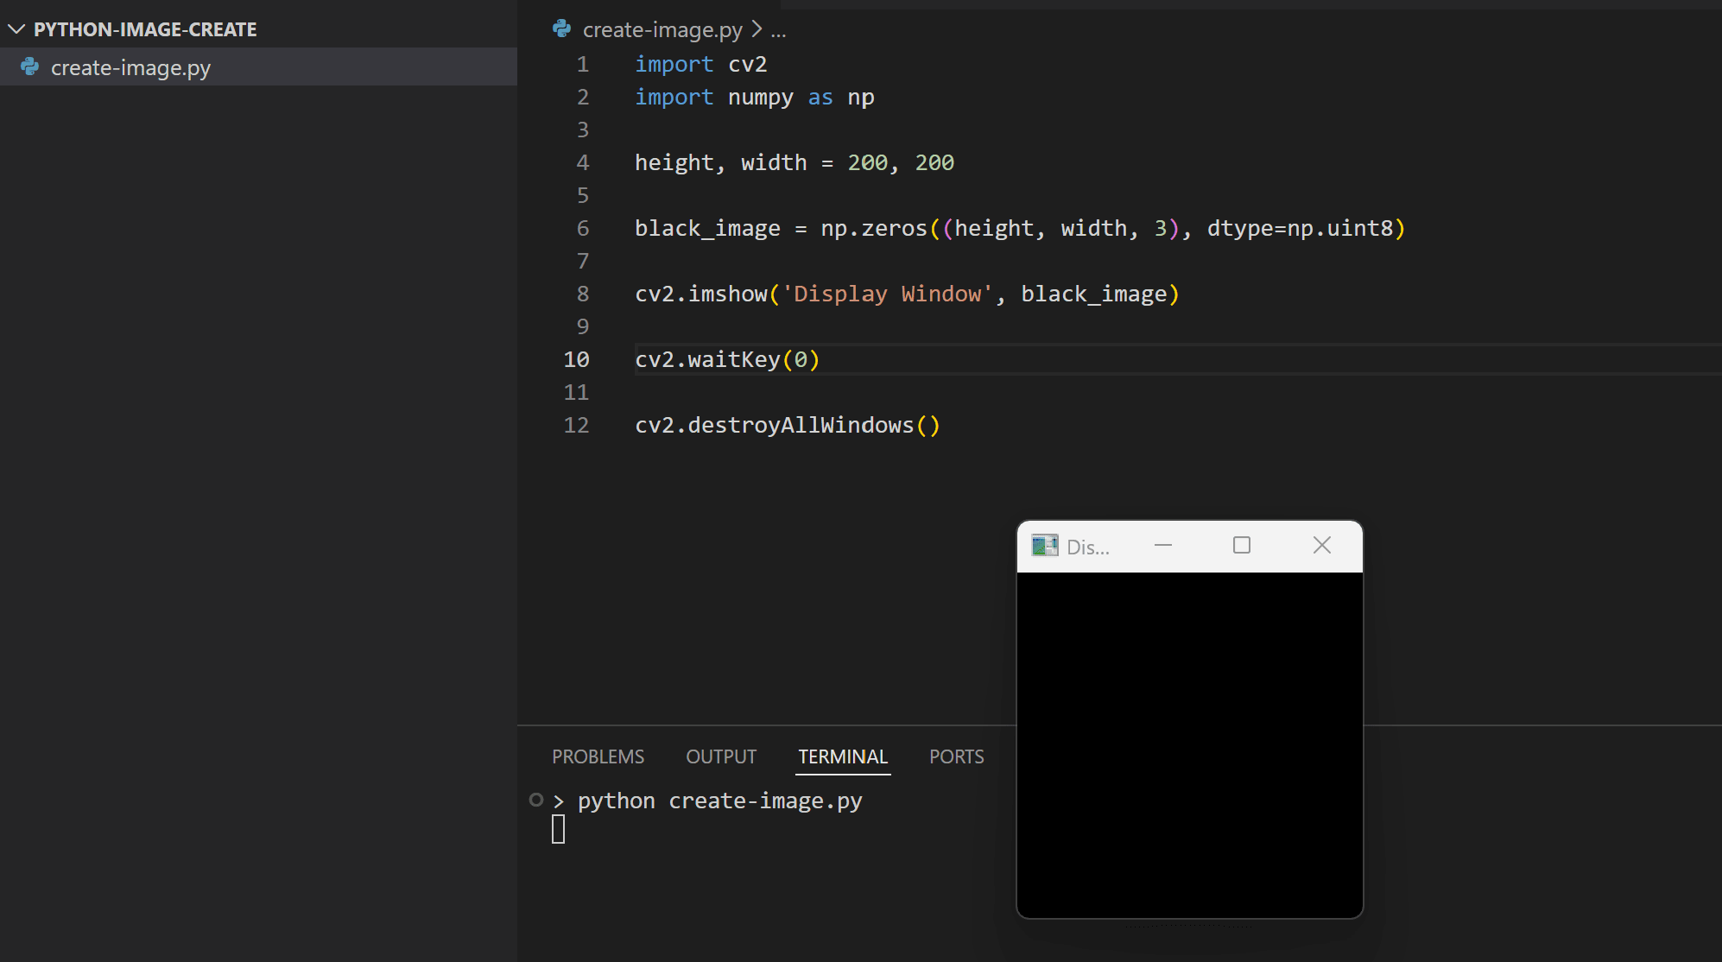Select the TERMINAL tab

[842, 756]
